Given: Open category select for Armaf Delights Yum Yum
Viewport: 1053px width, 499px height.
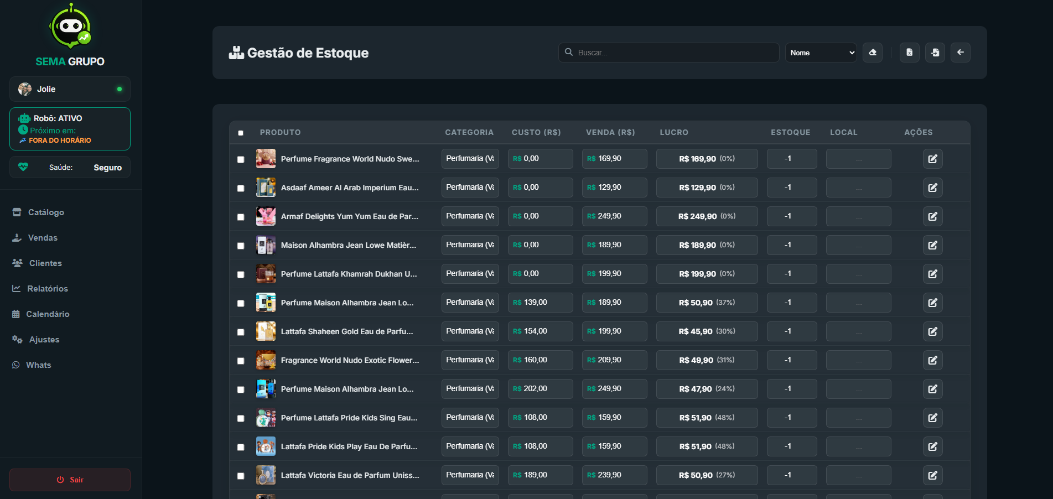Looking at the screenshot, I should 470,216.
